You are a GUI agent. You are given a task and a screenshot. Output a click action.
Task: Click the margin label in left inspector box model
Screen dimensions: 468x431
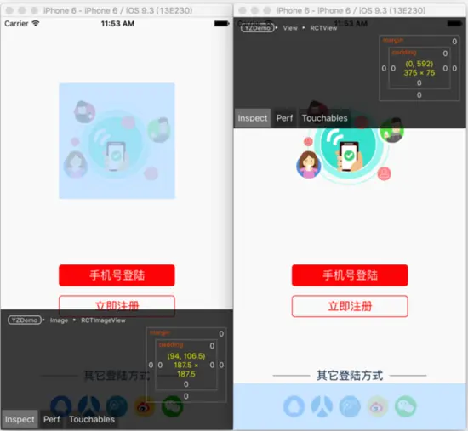(x=160, y=332)
